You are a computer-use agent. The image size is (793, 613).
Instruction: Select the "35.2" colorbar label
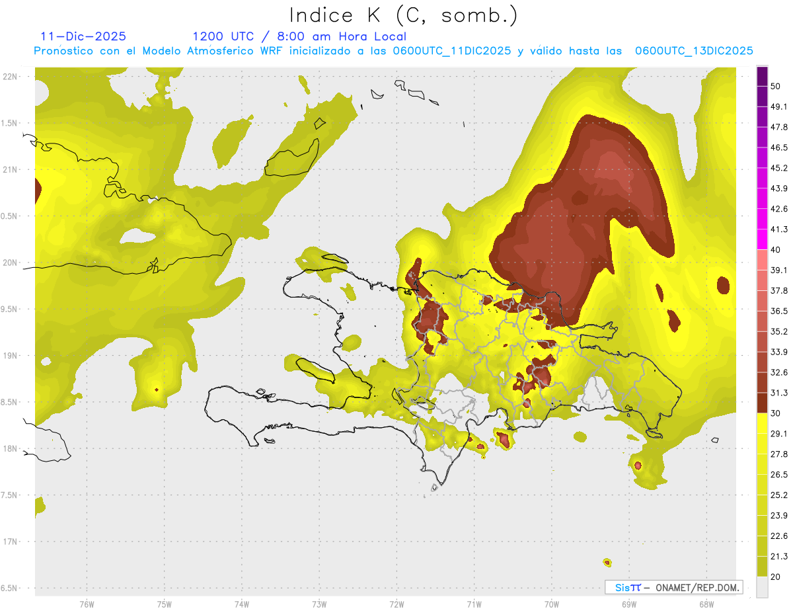pos(779,331)
